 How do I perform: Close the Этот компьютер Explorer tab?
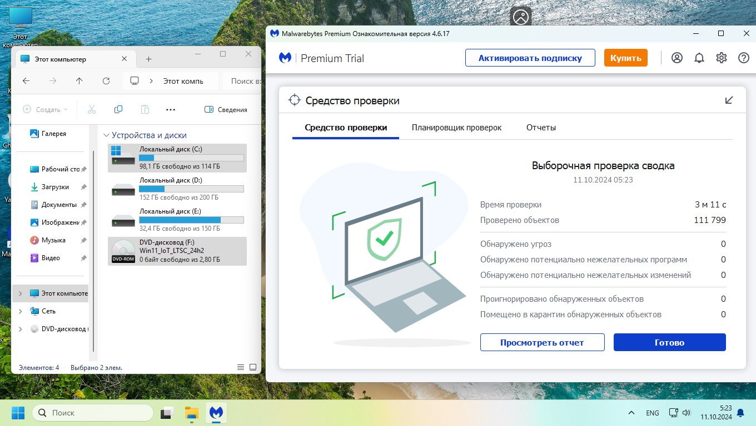[125, 59]
